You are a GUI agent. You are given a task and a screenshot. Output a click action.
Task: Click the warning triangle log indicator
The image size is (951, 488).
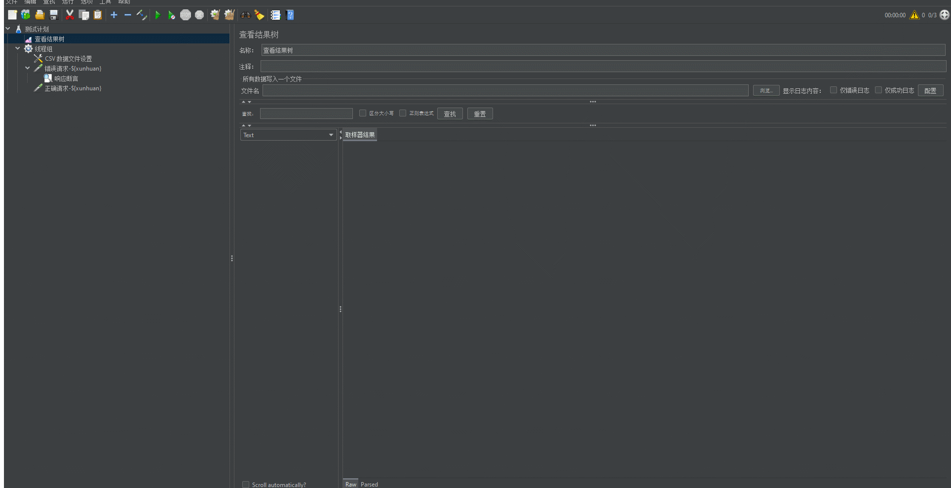pos(914,15)
